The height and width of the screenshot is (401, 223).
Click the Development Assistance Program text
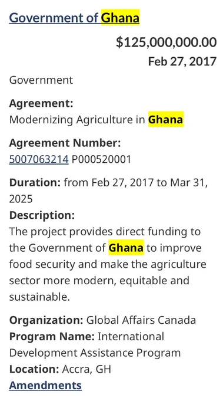click(x=95, y=353)
